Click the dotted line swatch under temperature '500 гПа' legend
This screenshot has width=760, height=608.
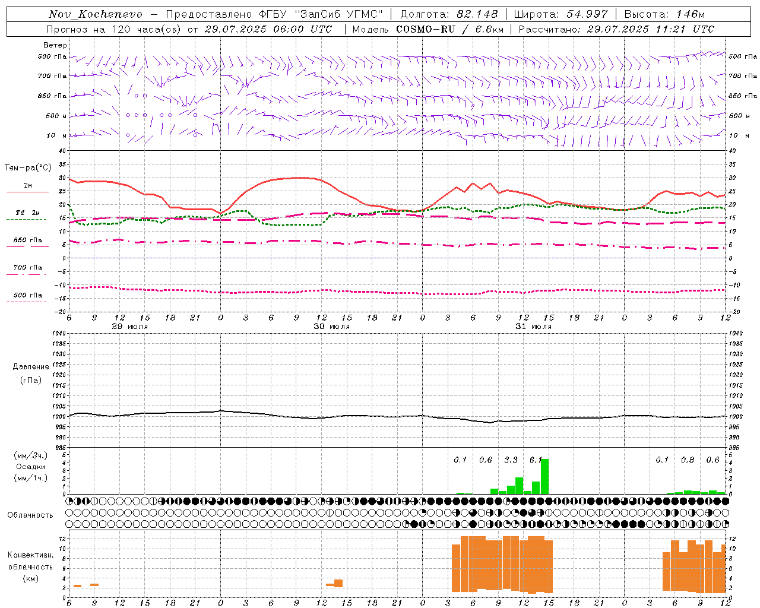(x=27, y=302)
